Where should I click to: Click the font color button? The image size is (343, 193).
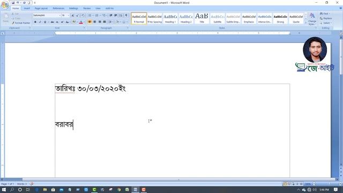point(81,22)
